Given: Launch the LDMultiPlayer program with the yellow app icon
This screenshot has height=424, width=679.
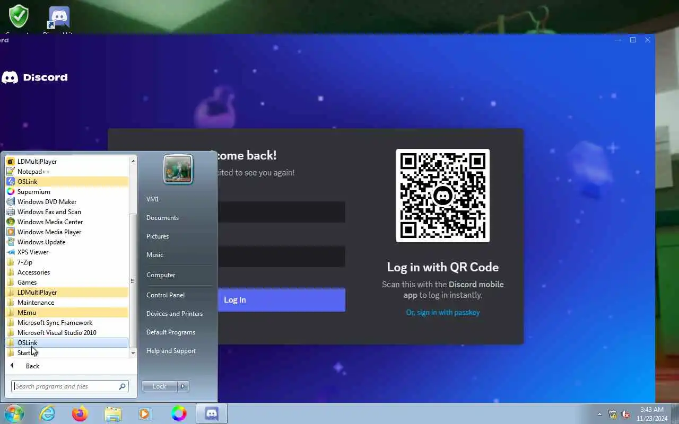Looking at the screenshot, I should tap(67, 161).
